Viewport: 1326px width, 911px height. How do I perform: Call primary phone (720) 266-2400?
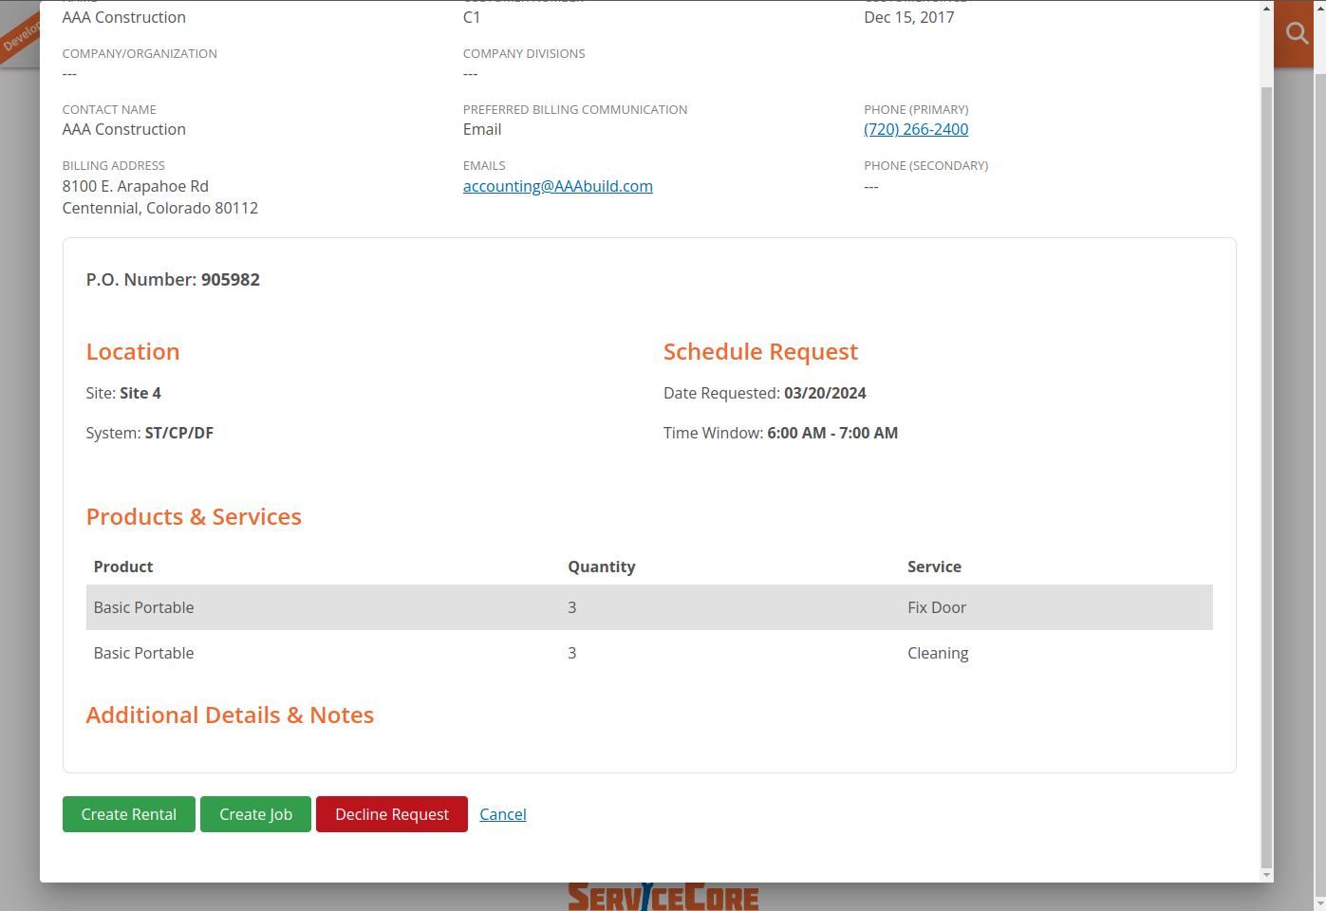[x=916, y=129]
